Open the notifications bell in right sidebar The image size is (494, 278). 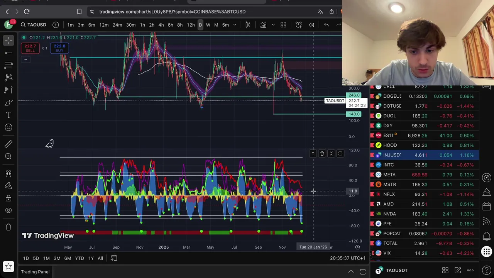click(487, 237)
